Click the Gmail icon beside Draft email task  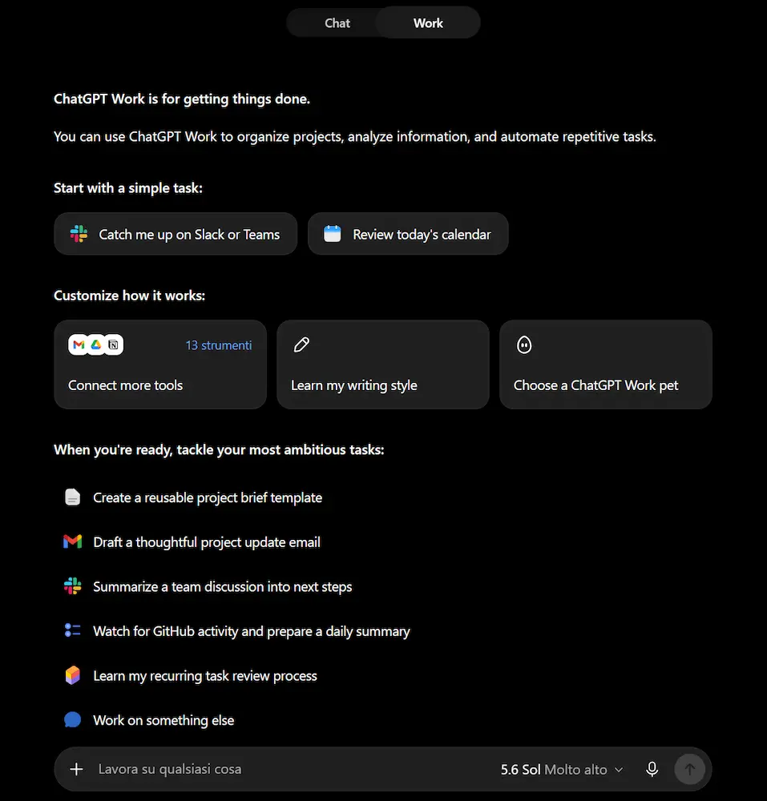(73, 541)
